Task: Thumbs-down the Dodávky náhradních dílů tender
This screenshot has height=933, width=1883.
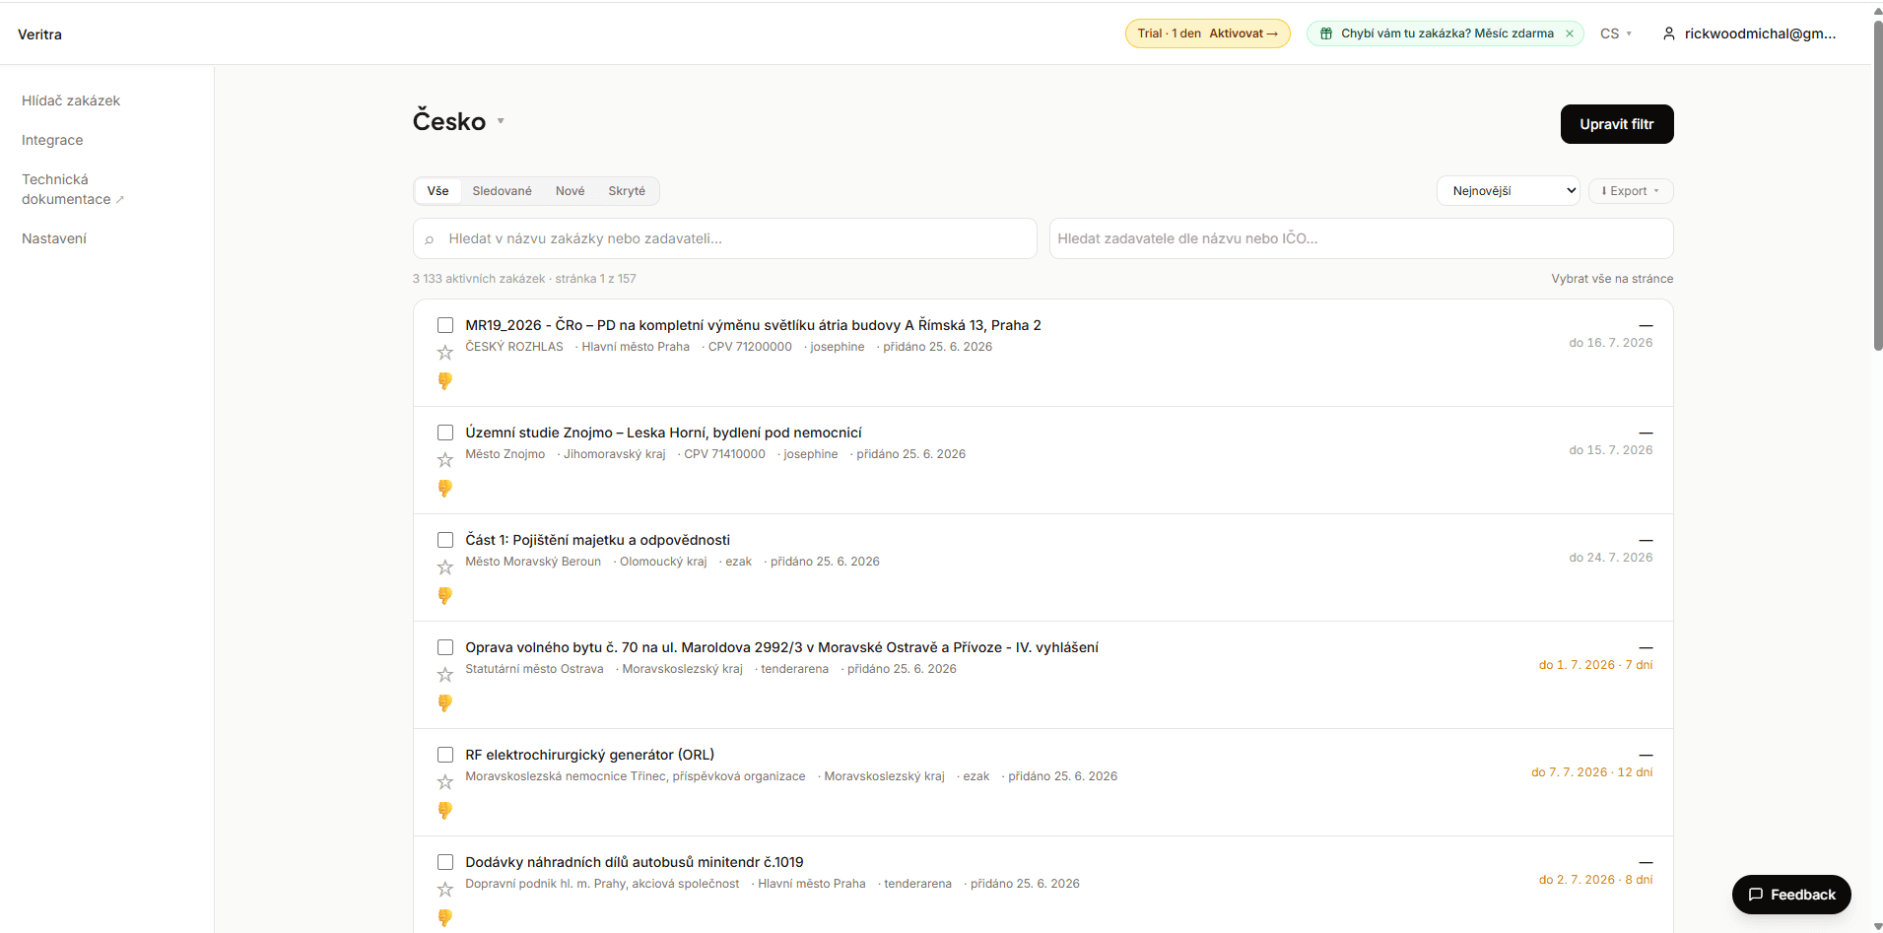Action: pos(445,917)
